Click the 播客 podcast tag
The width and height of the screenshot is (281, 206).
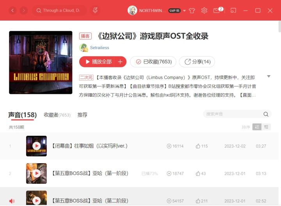point(85,36)
